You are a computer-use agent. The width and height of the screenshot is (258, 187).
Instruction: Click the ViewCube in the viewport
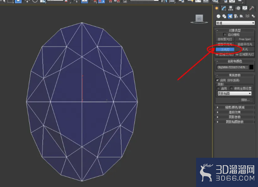click(x=199, y=19)
